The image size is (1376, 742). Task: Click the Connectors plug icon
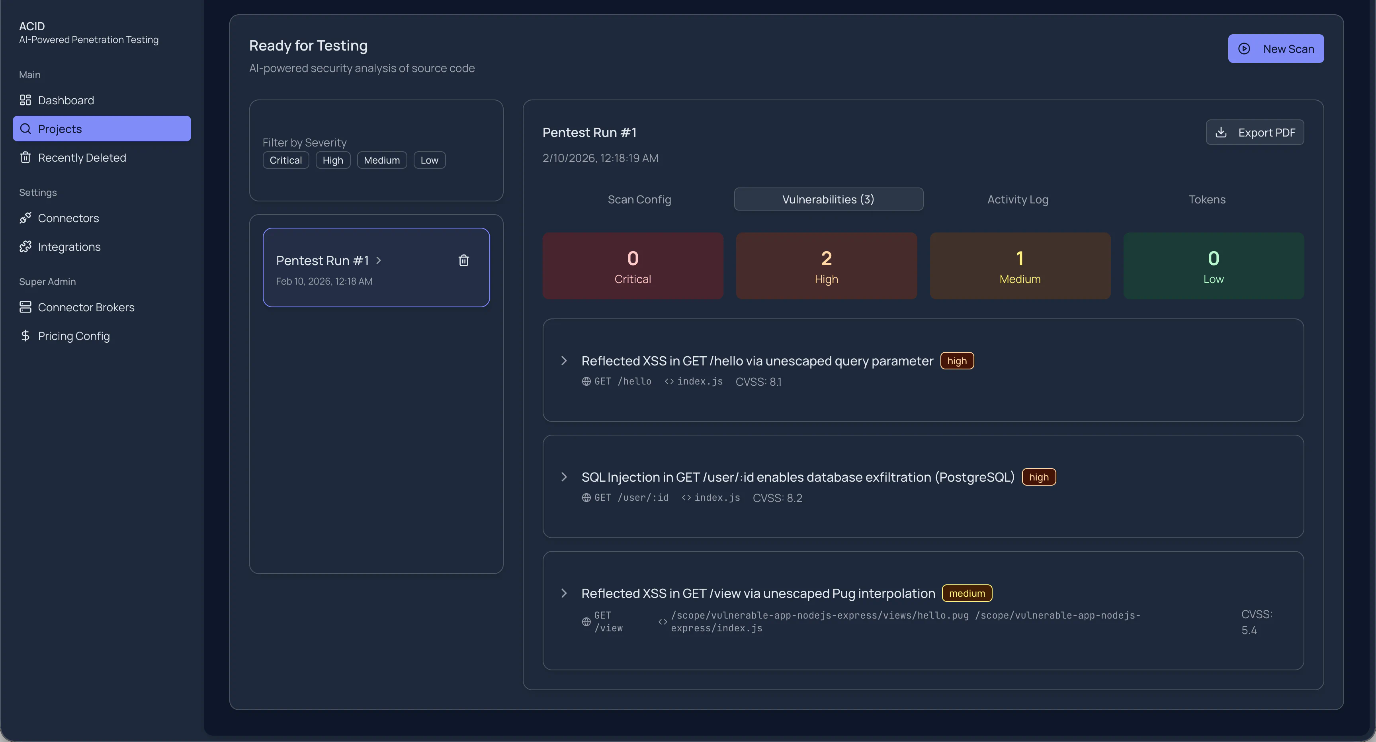(x=25, y=218)
